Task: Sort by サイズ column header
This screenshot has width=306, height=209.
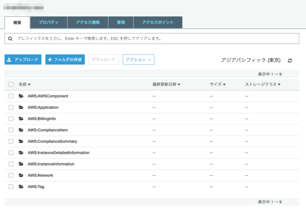Action: (x=218, y=84)
